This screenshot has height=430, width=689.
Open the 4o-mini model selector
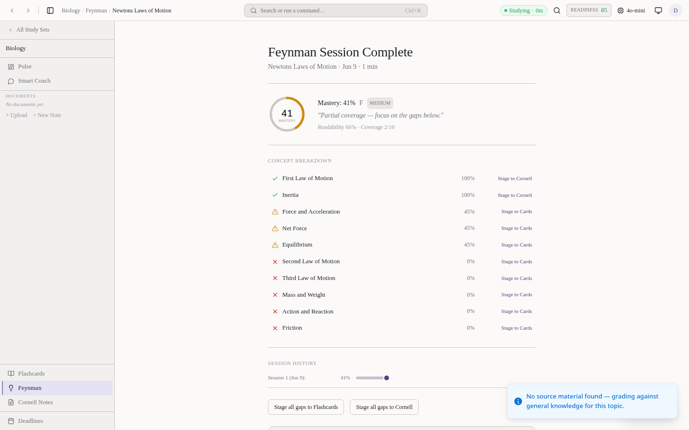tap(631, 11)
